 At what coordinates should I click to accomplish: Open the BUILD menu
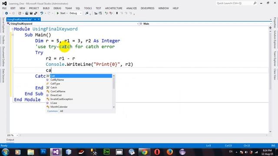(46, 8)
